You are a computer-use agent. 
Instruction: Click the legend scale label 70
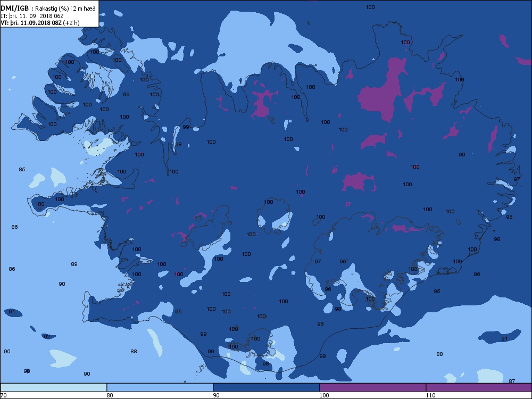click(x=3, y=395)
